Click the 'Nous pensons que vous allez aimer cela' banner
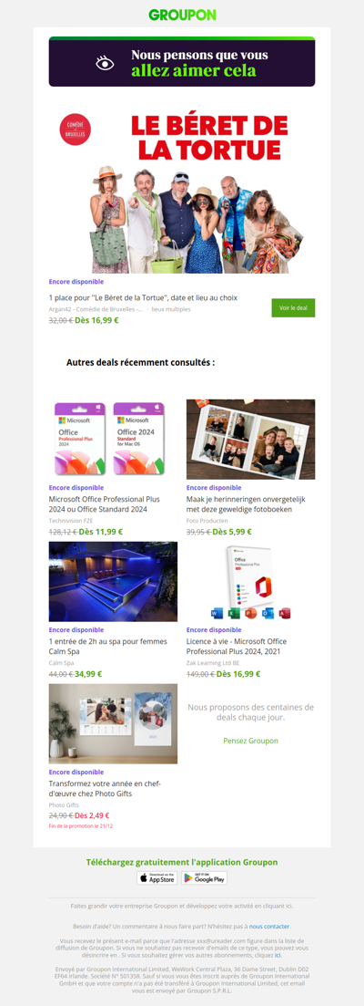The width and height of the screenshot is (364, 1006). point(182,62)
